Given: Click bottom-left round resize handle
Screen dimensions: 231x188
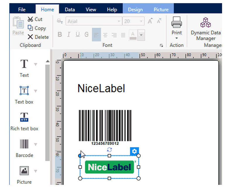Looking at the screenshot, I should pyautogui.click(x=80, y=178).
